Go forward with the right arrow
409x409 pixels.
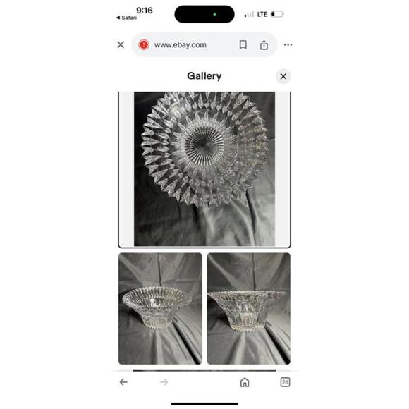tap(164, 382)
